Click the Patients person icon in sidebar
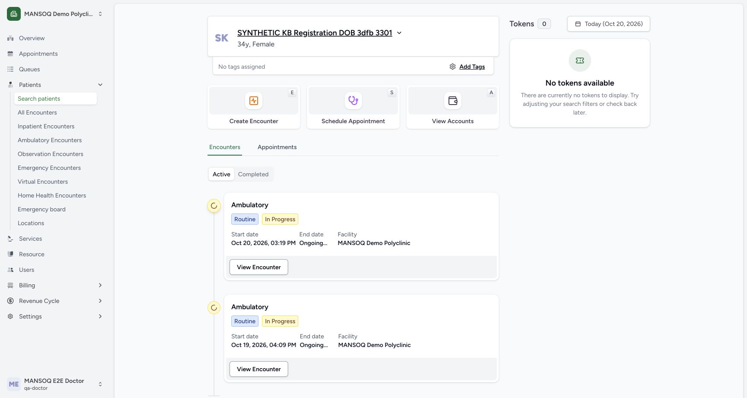The width and height of the screenshot is (747, 398). click(x=10, y=85)
